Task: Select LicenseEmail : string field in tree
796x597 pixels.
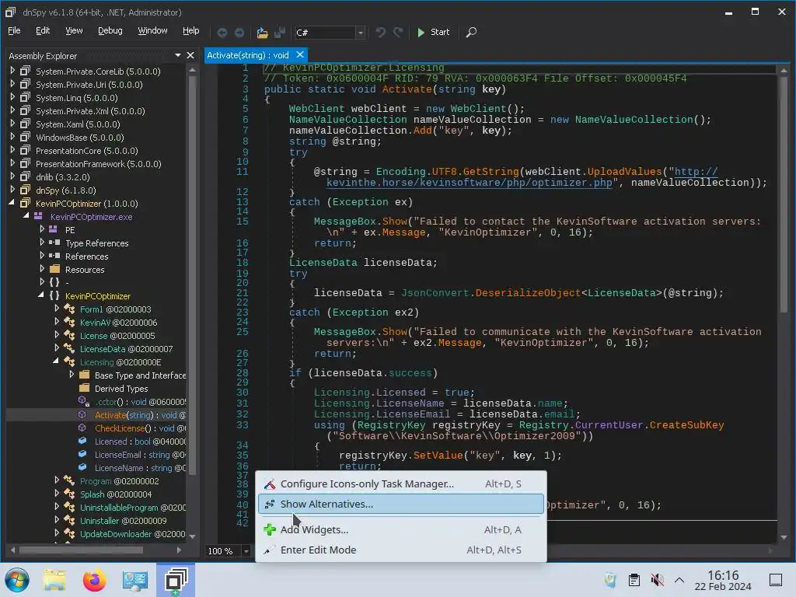Action: pyautogui.click(x=140, y=454)
